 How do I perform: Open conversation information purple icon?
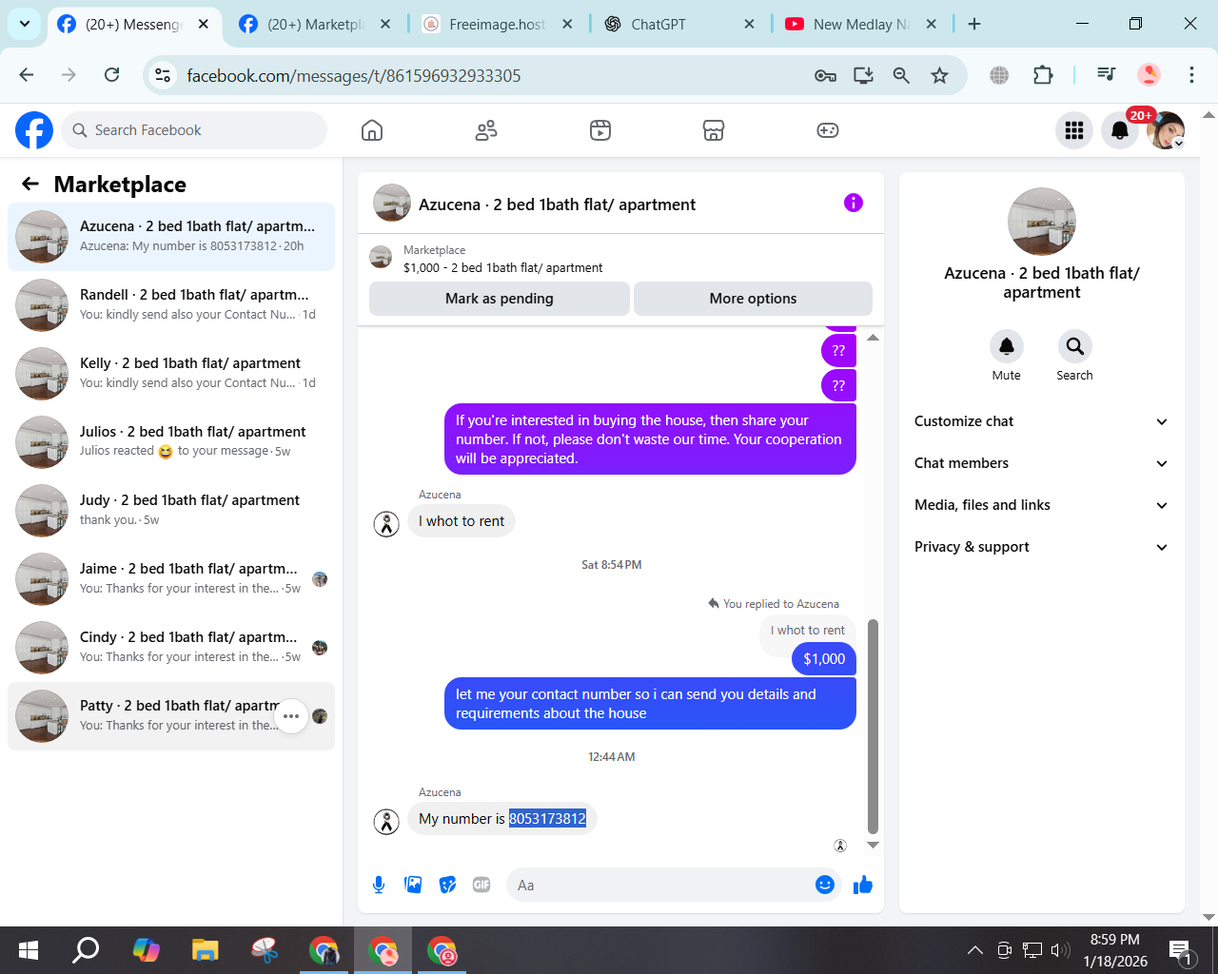pyautogui.click(x=854, y=203)
